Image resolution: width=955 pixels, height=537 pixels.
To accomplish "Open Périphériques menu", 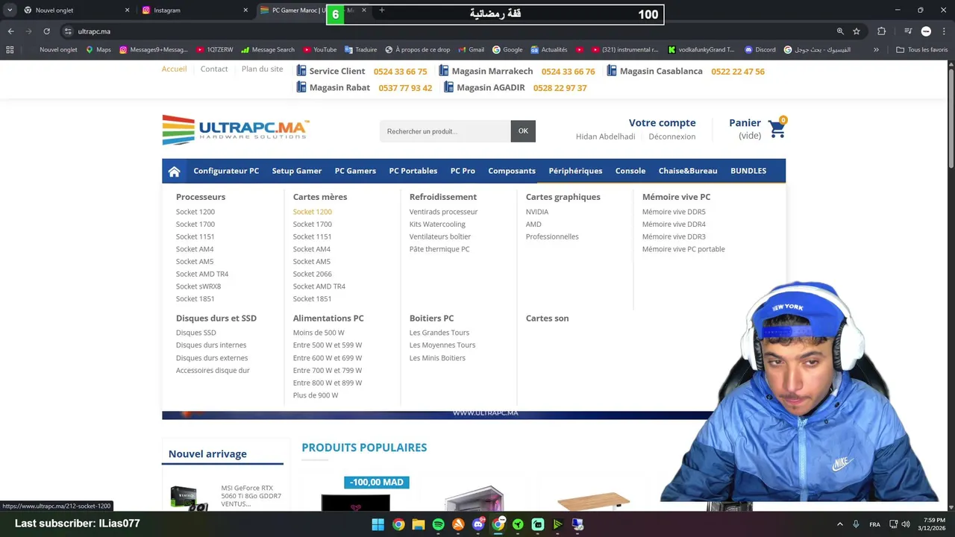I will click(575, 171).
